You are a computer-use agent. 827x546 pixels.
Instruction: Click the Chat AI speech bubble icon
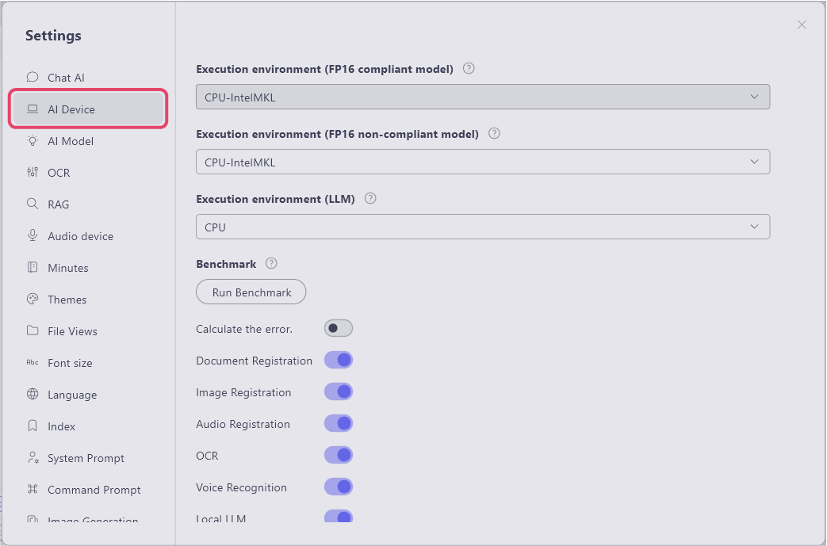(x=33, y=78)
